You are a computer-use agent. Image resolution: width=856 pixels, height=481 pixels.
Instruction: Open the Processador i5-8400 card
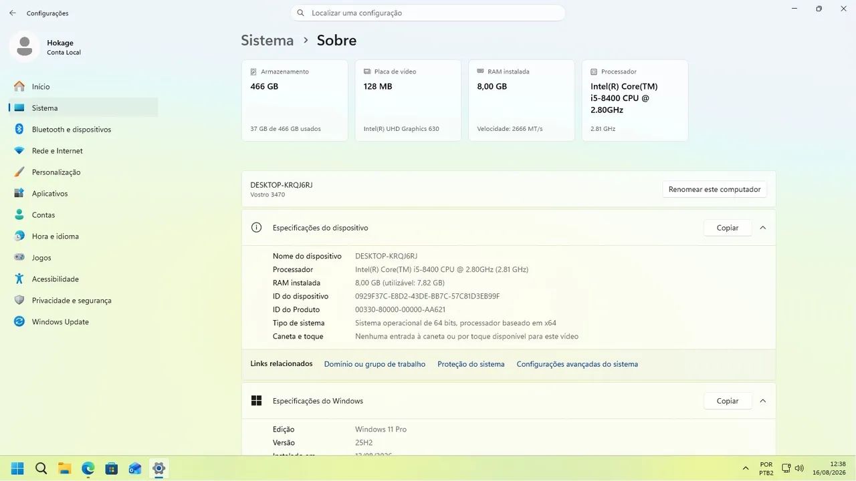click(x=635, y=100)
